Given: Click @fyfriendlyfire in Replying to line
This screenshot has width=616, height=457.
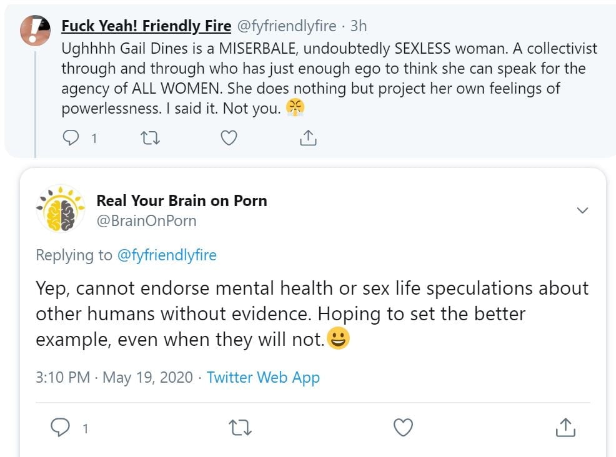Looking at the screenshot, I should pos(166,255).
